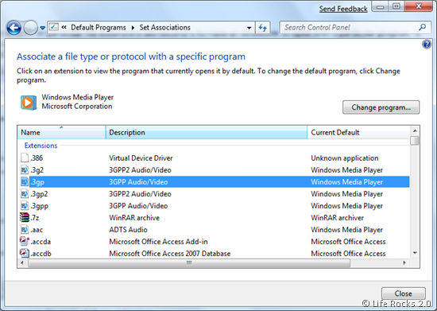Click the WinRAR archive description
This screenshot has height=311, width=437.
134,218
